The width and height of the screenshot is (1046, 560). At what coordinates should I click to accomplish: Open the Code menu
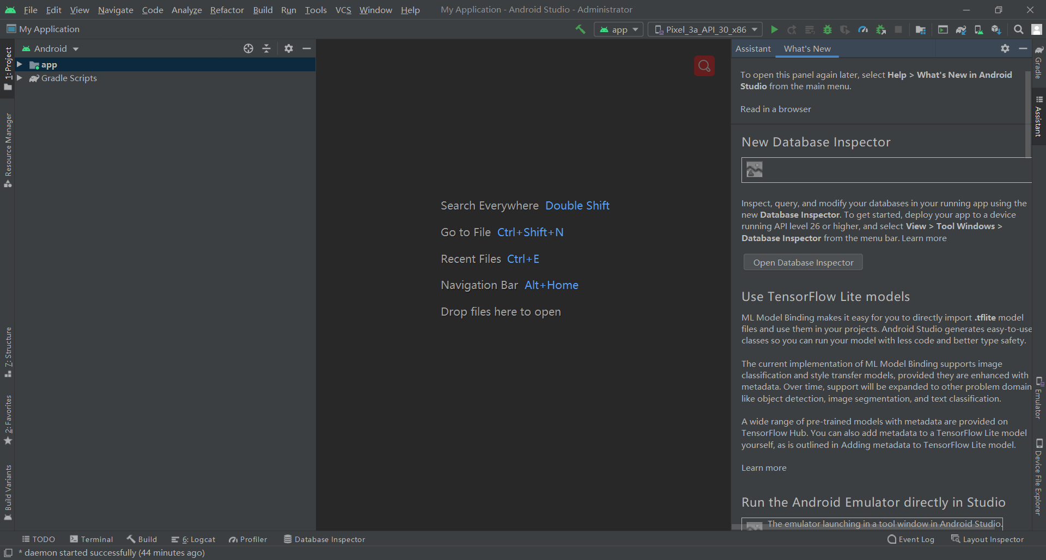point(153,10)
